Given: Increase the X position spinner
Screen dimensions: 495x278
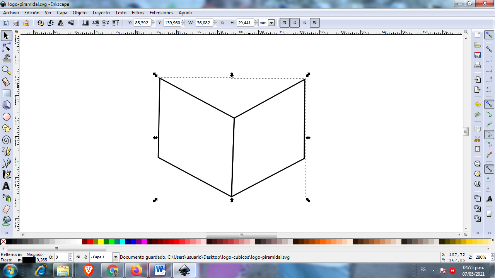Looking at the screenshot, I should (153, 21).
